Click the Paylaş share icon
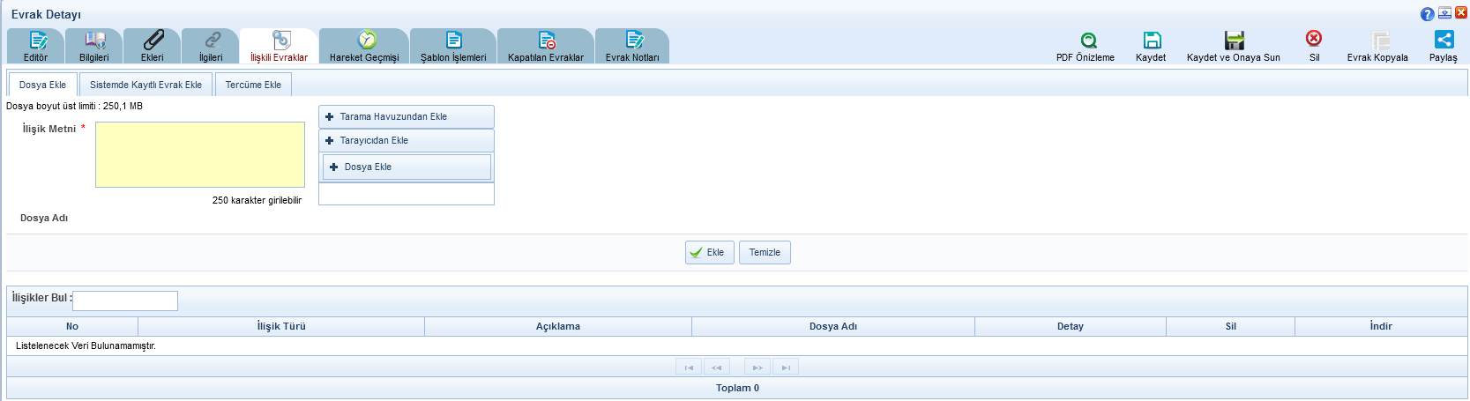The height and width of the screenshot is (401, 1470). pos(1444,40)
